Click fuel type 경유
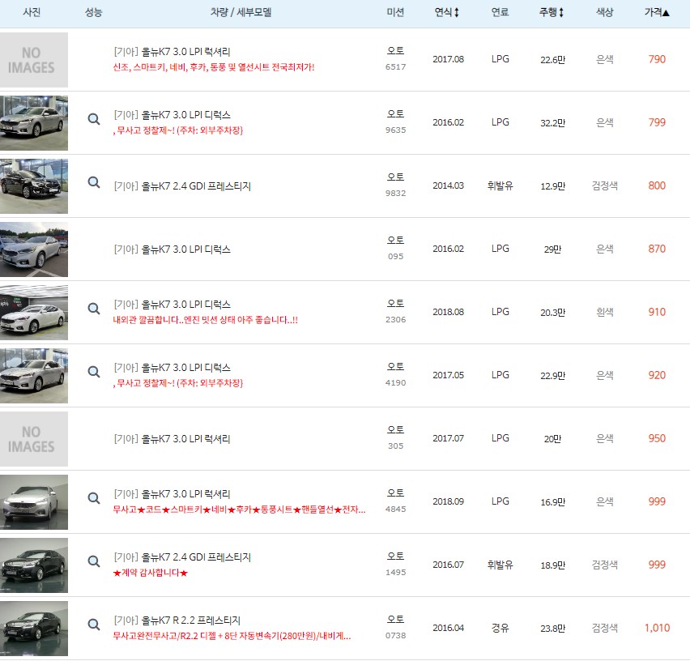This screenshot has width=690, height=661. point(500,628)
